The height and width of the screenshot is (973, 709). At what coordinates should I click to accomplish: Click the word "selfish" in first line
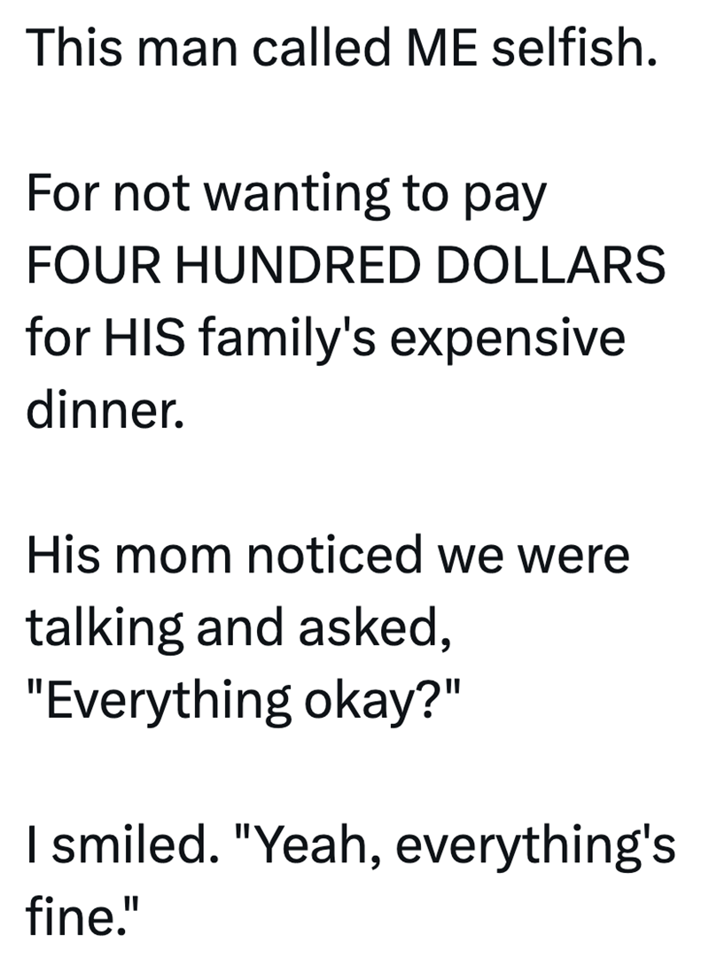coord(573,51)
